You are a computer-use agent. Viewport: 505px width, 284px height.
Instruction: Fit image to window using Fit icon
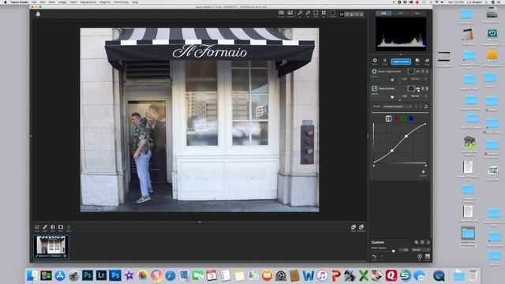point(316,13)
